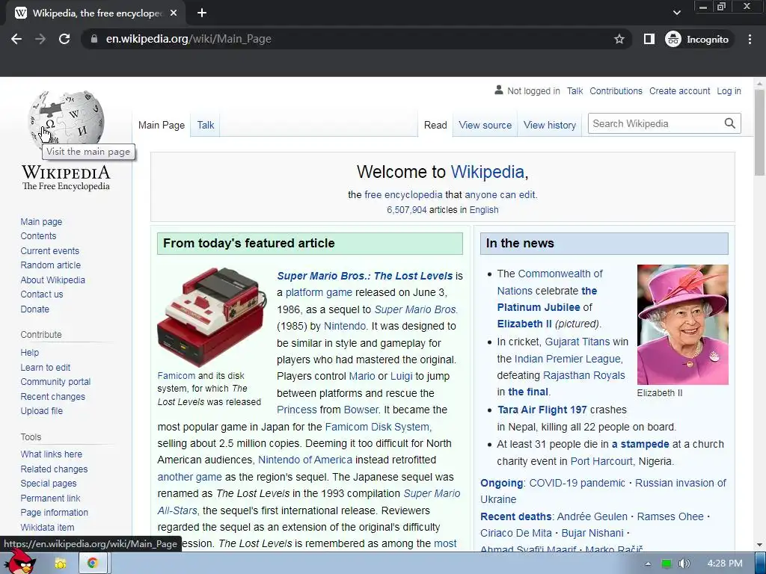Click the green tray status icon
Viewport: 766px width, 574px height.
666,564
